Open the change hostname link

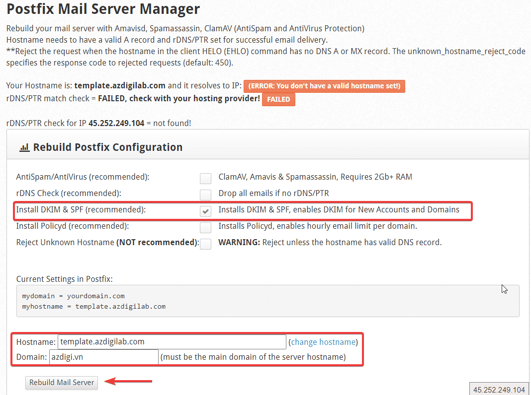323,342
